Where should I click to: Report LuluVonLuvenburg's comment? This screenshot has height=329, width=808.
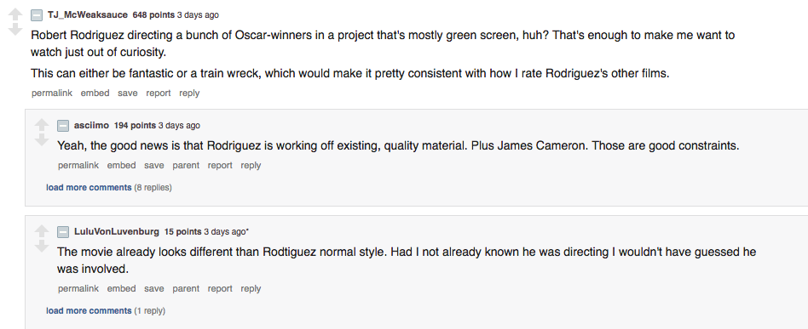point(220,289)
